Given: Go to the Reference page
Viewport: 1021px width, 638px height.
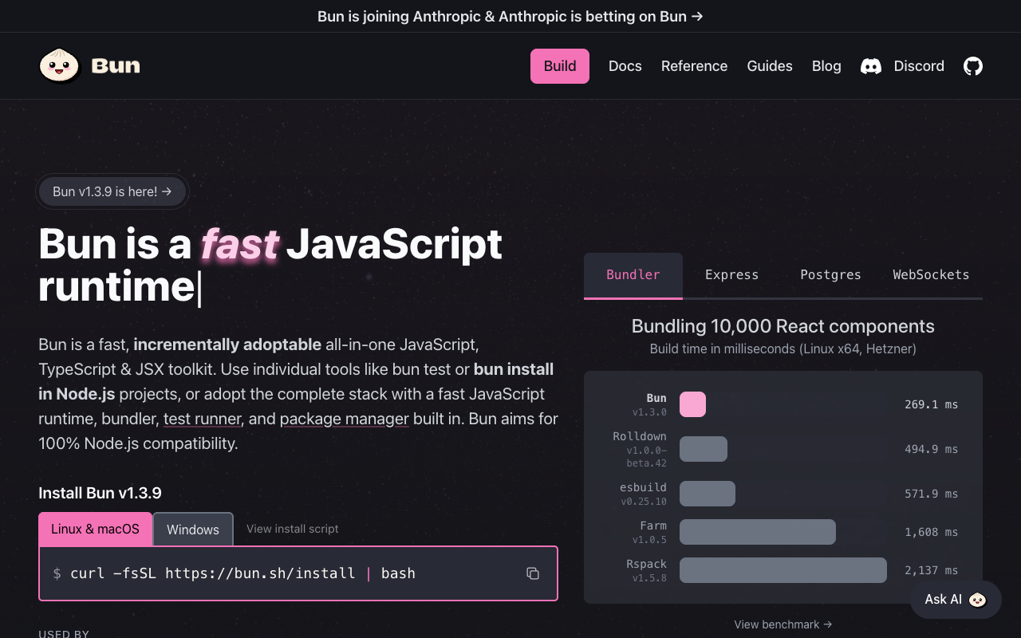Looking at the screenshot, I should 694,66.
